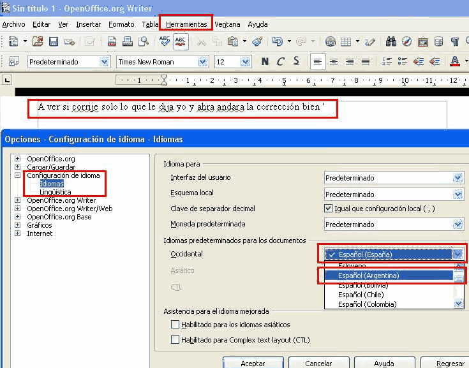
Task: Insert a Table grid icon
Action: 346,41
